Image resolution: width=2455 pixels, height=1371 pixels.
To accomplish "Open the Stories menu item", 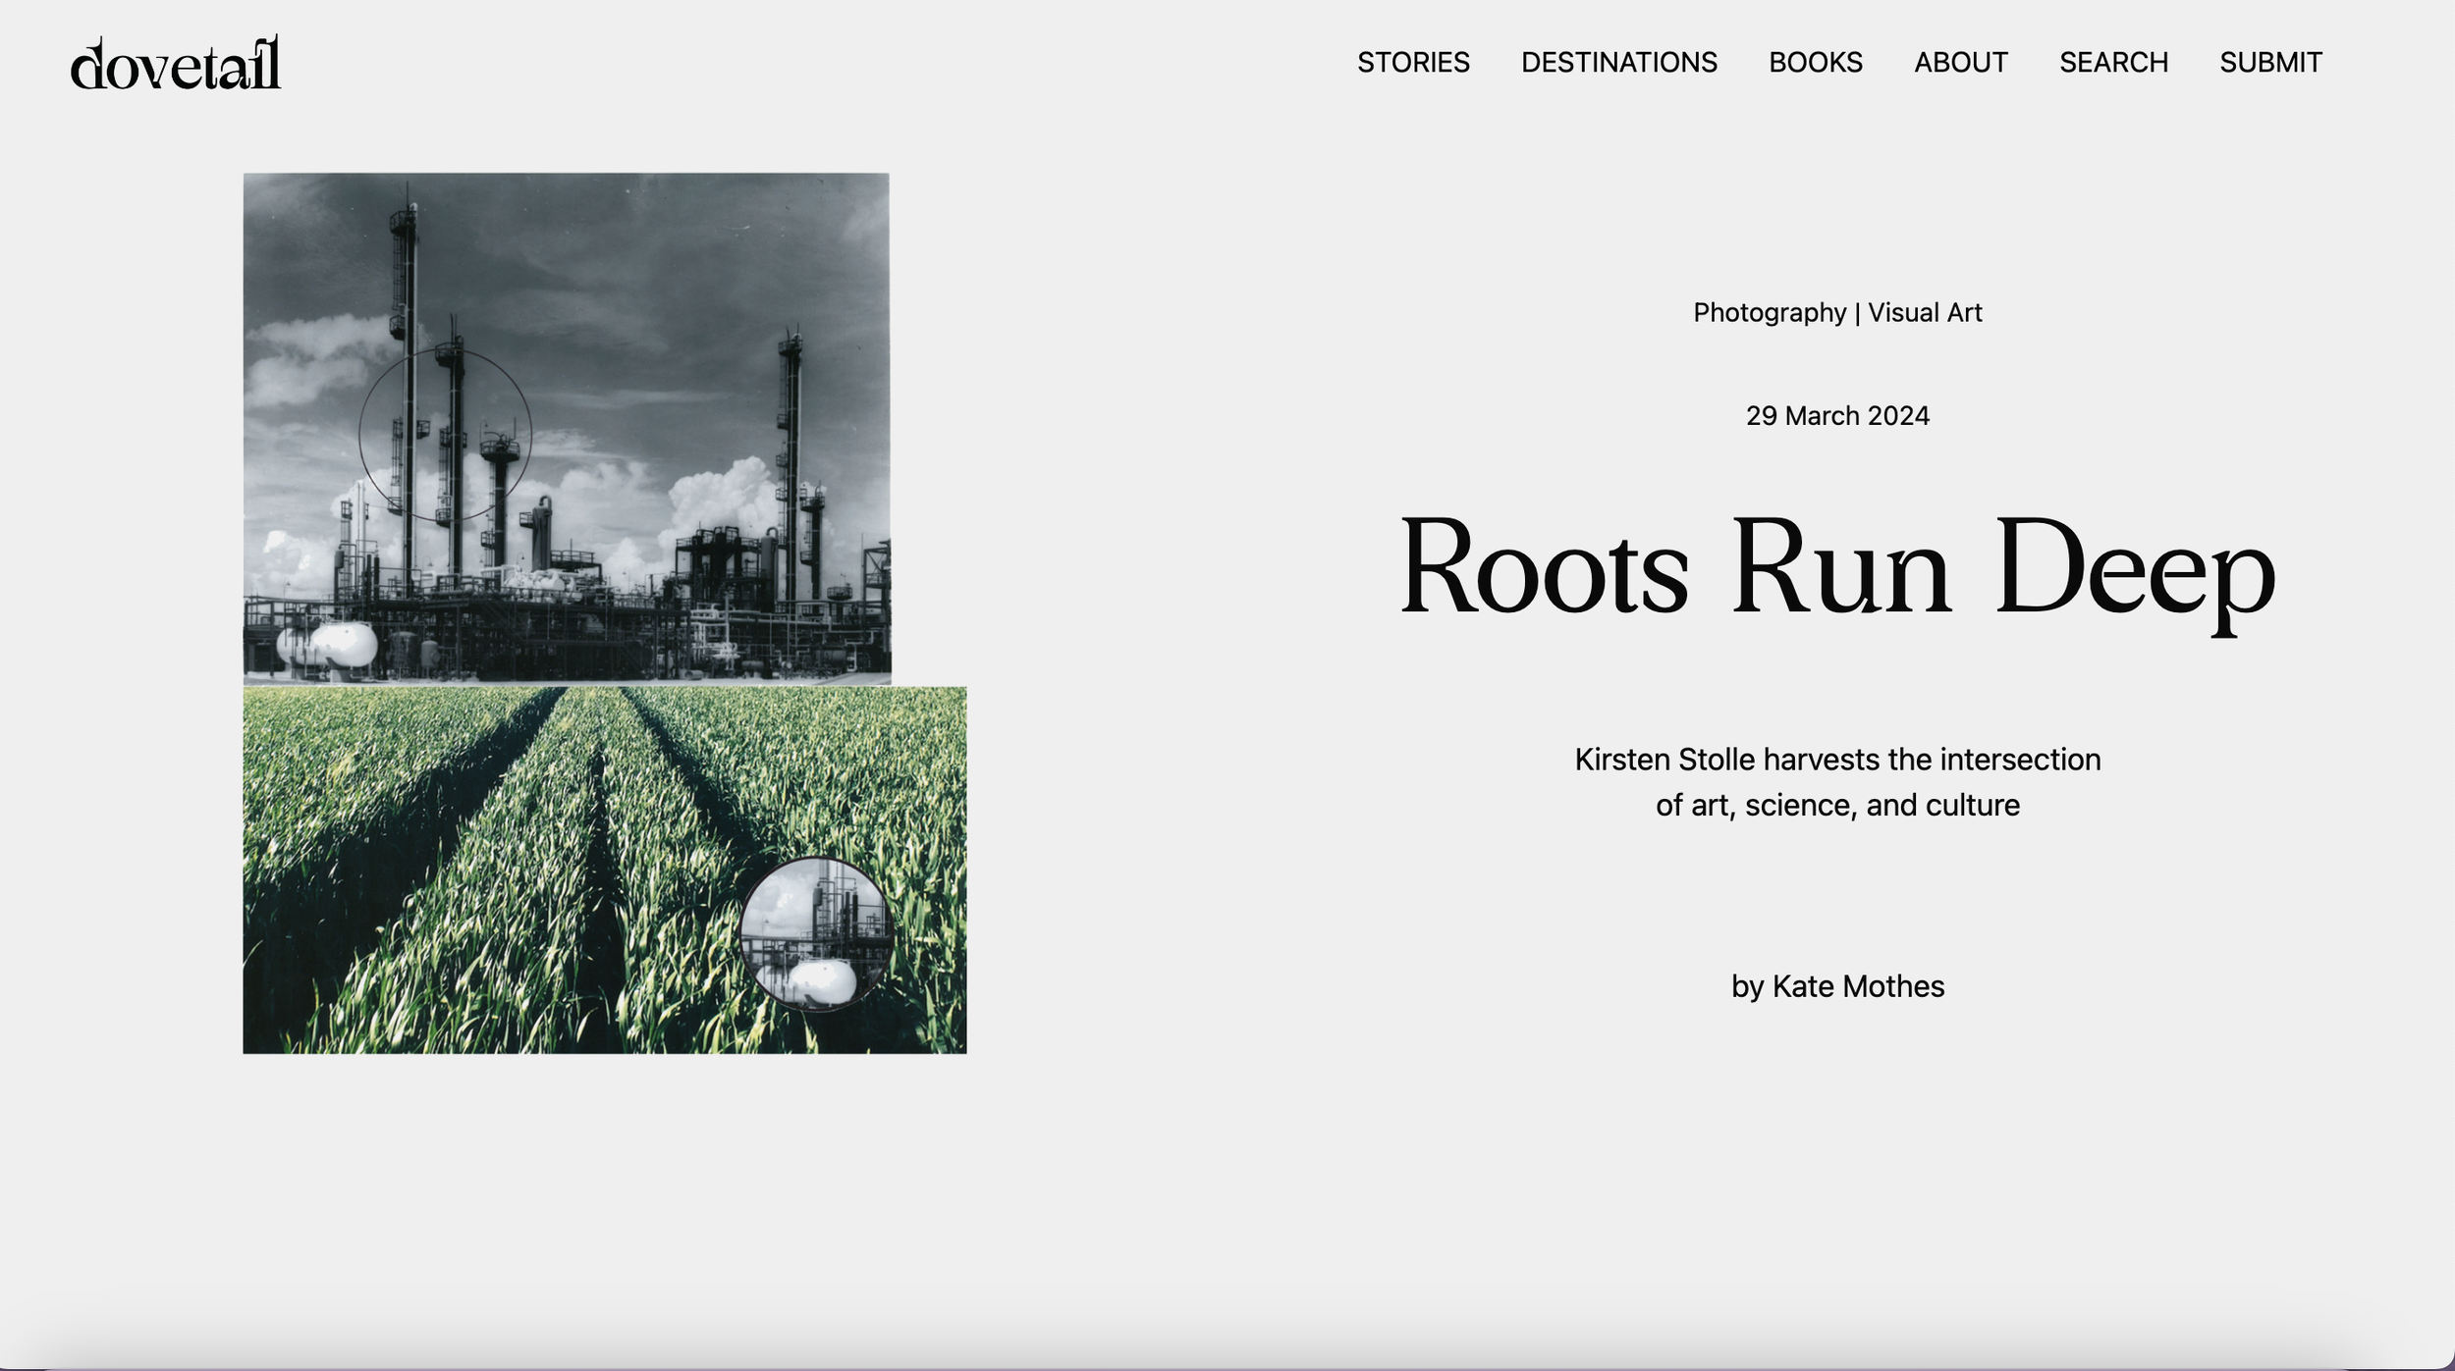I will pyautogui.click(x=1412, y=63).
